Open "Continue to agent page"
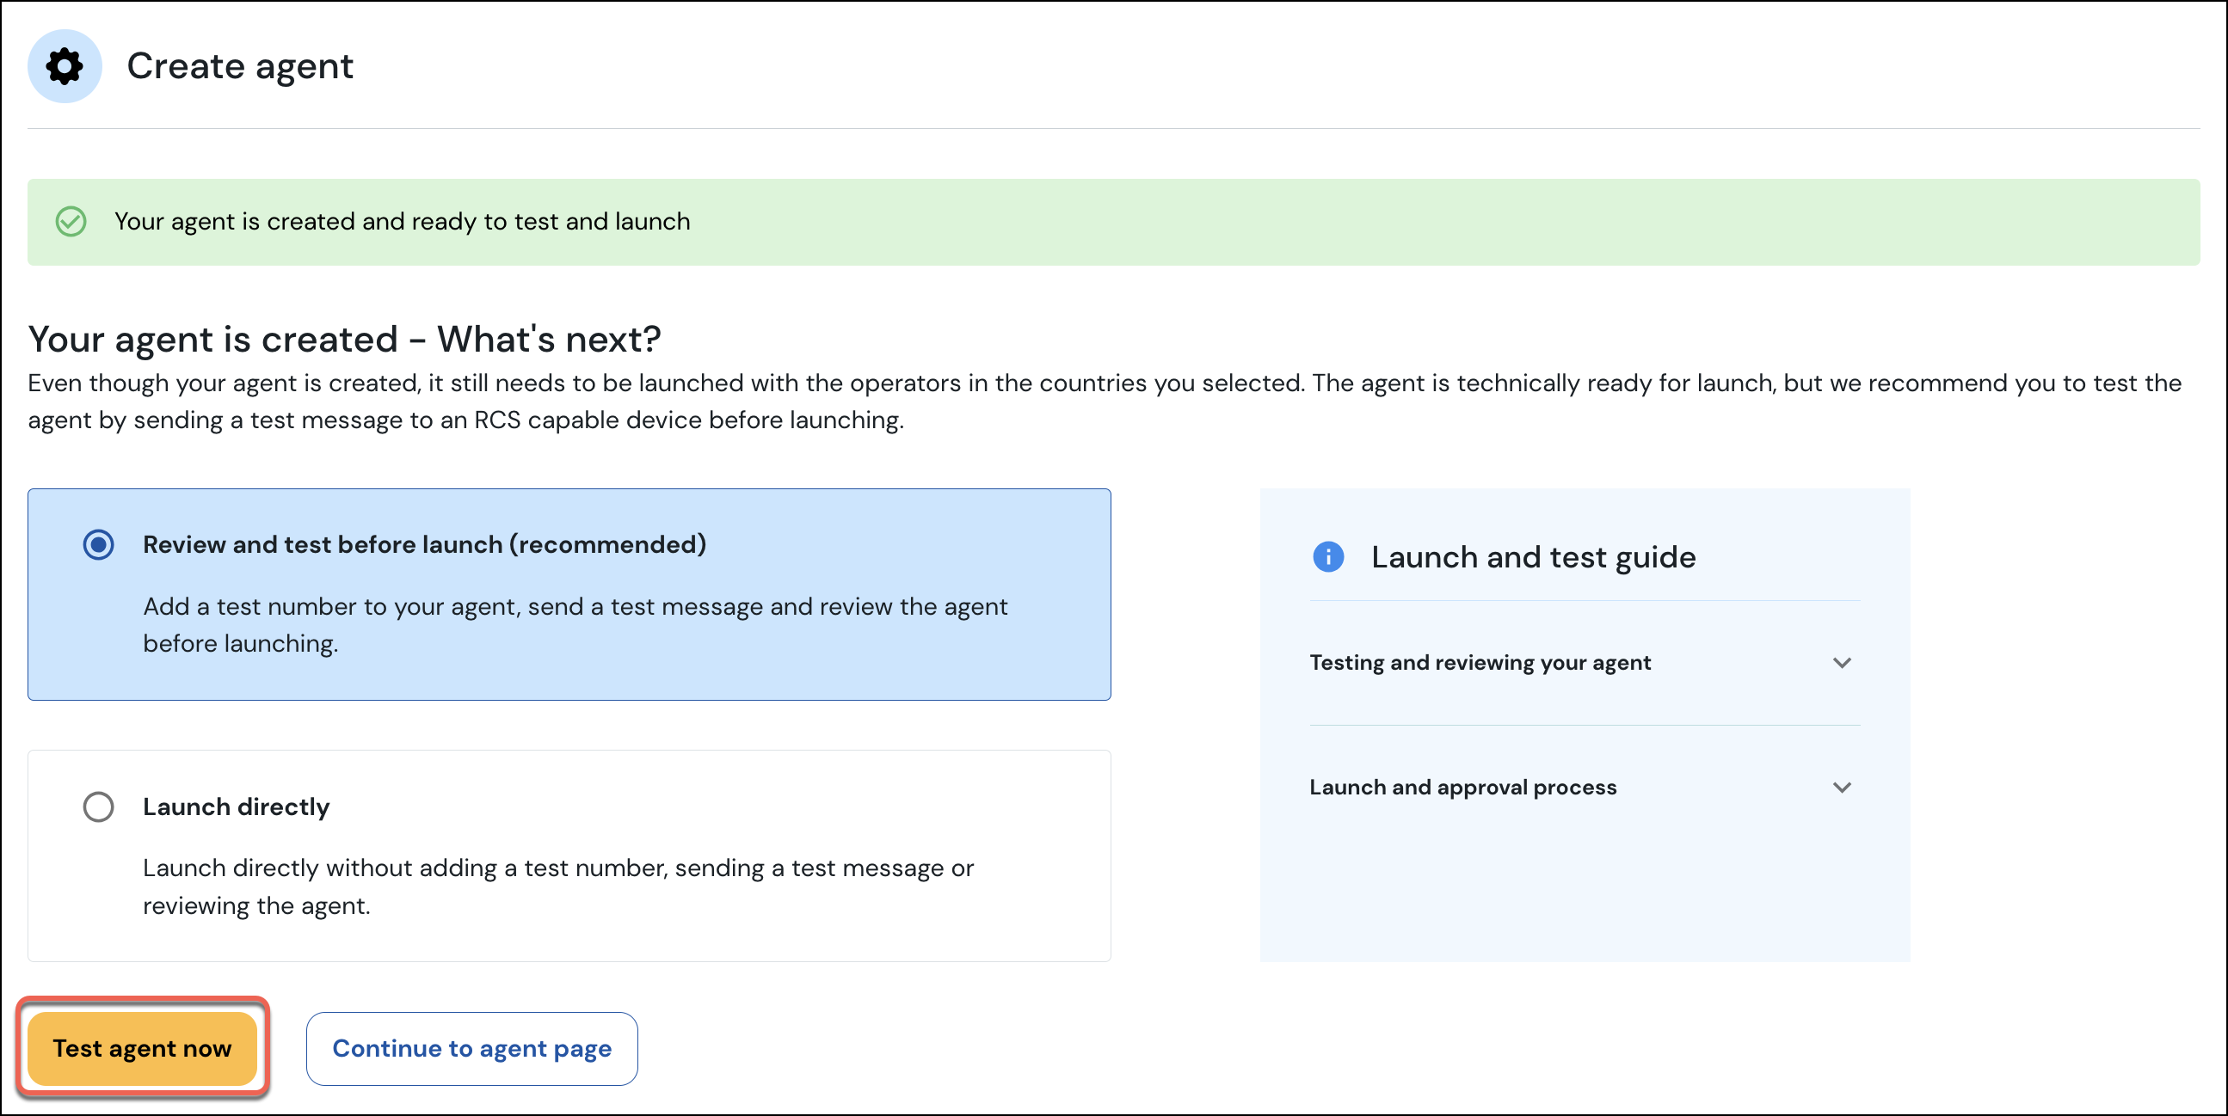The width and height of the screenshot is (2228, 1116). (x=471, y=1048)
